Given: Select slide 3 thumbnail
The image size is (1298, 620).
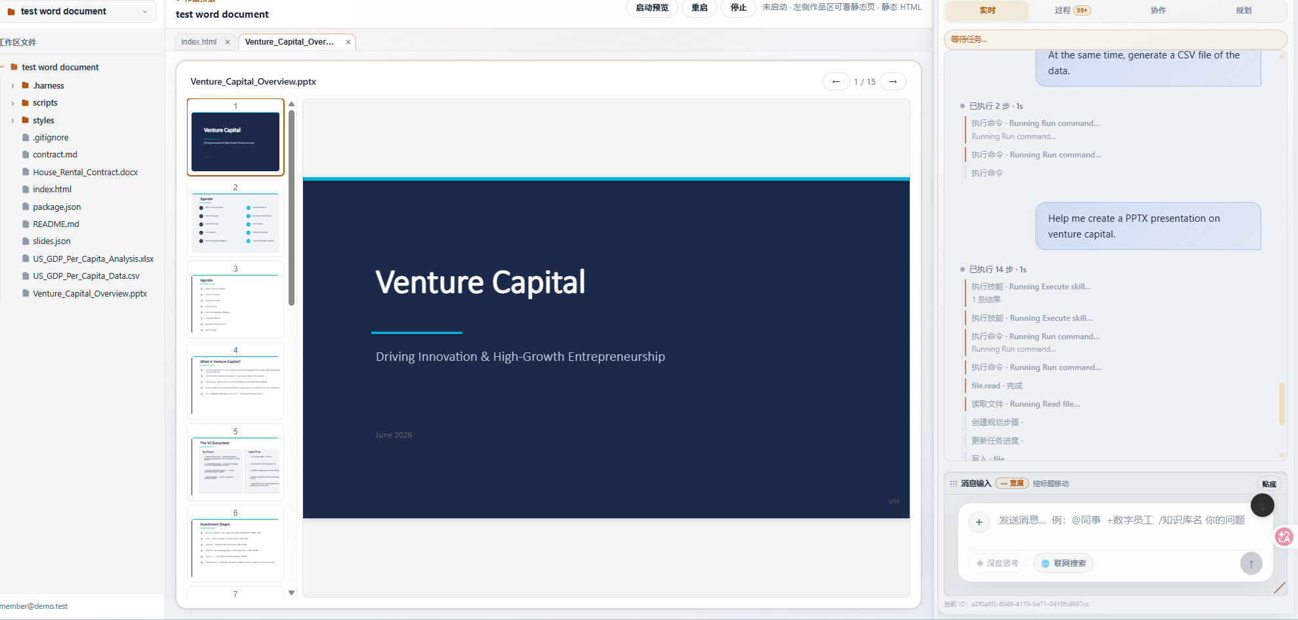Looking at the screenshot, I should click(x=235, y=300).
